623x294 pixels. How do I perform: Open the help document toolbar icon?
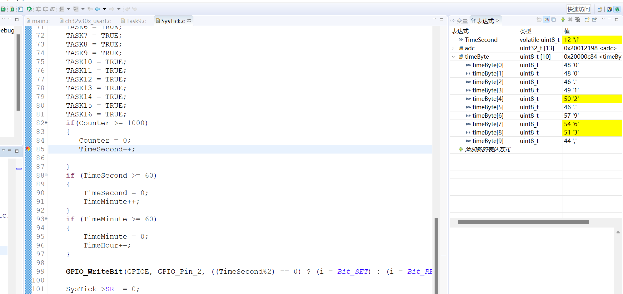(12, 9)
